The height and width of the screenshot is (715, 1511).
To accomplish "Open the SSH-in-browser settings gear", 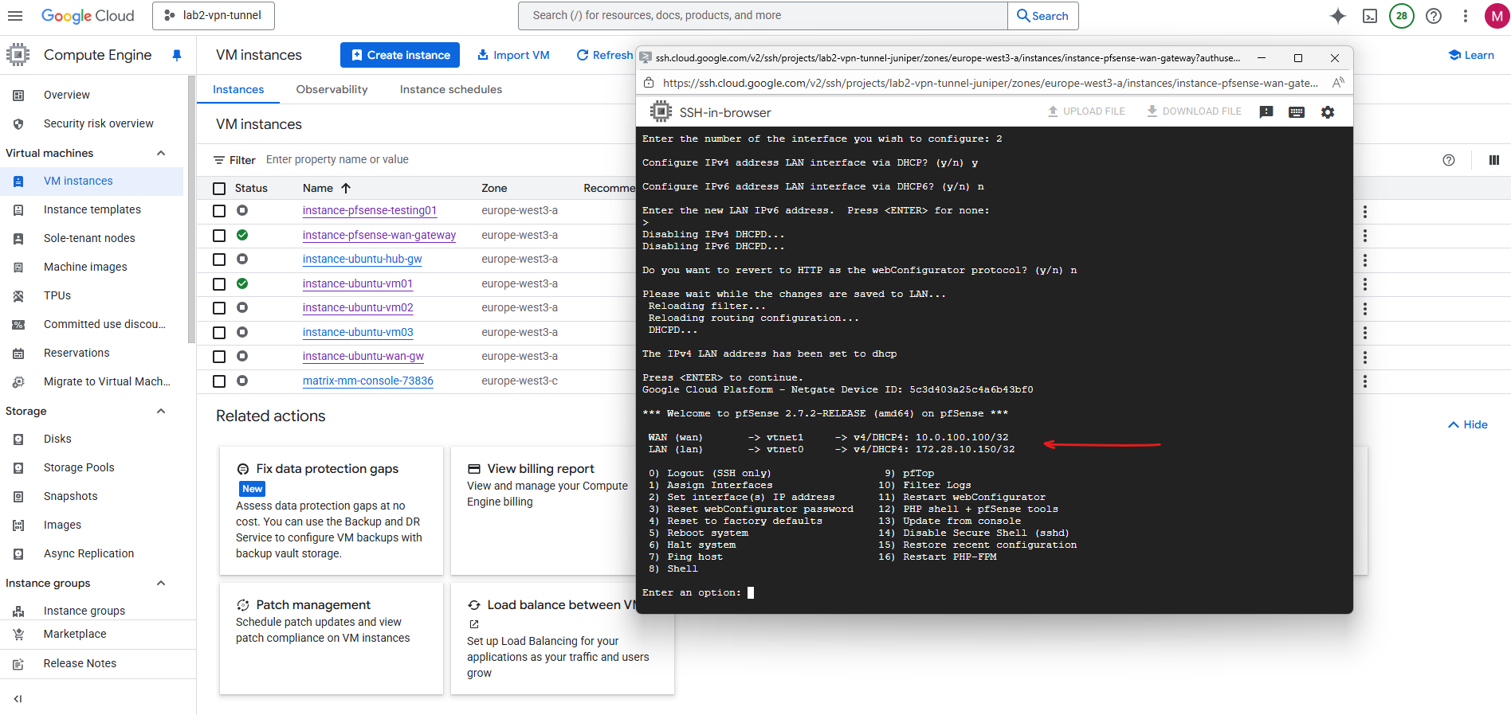I will [1327, 112].
